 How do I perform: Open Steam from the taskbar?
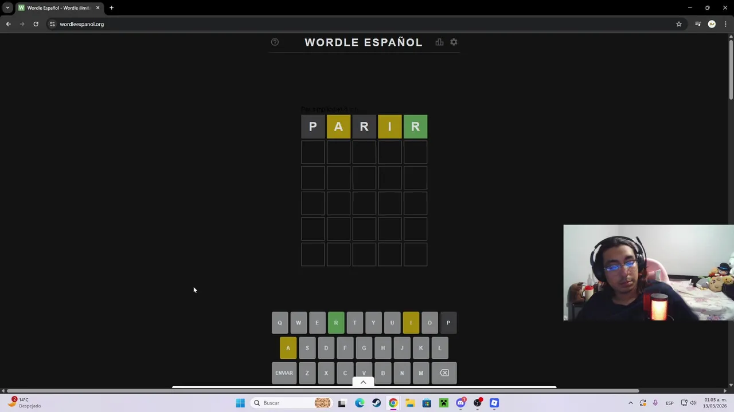tap(376, 403)
